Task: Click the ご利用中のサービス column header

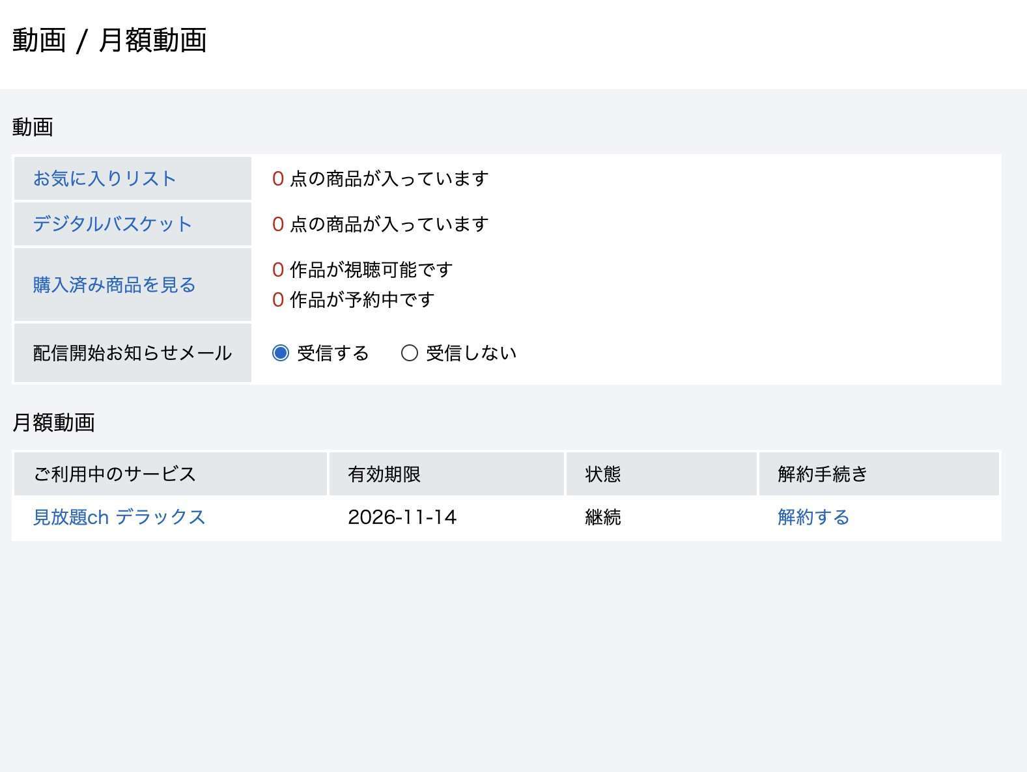Action: pos(171,474)
